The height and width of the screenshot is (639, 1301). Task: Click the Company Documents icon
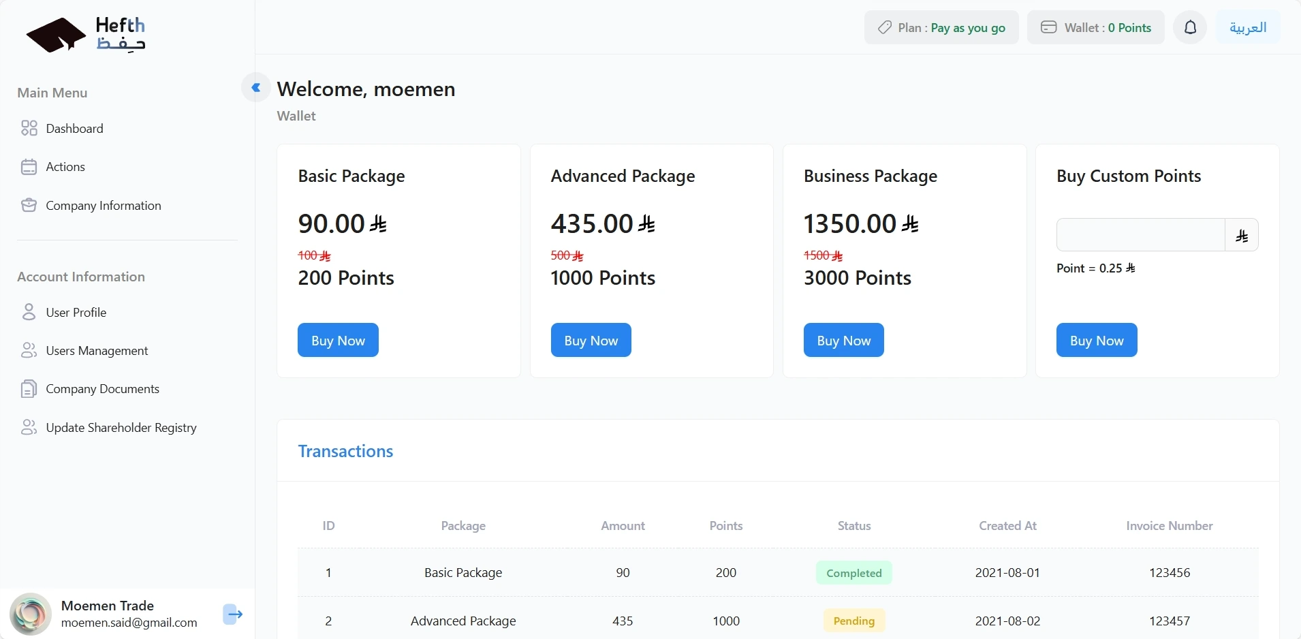coord(29,389)
